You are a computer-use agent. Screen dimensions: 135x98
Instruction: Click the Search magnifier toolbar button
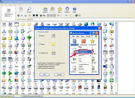click(x=29, y=10)
